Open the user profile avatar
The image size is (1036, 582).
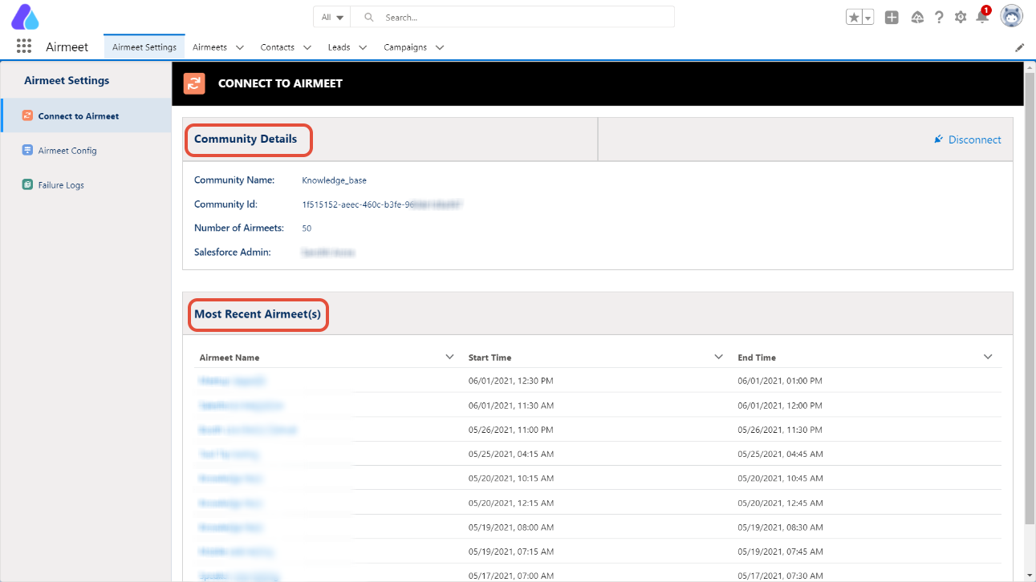[x=1011, y=17]
